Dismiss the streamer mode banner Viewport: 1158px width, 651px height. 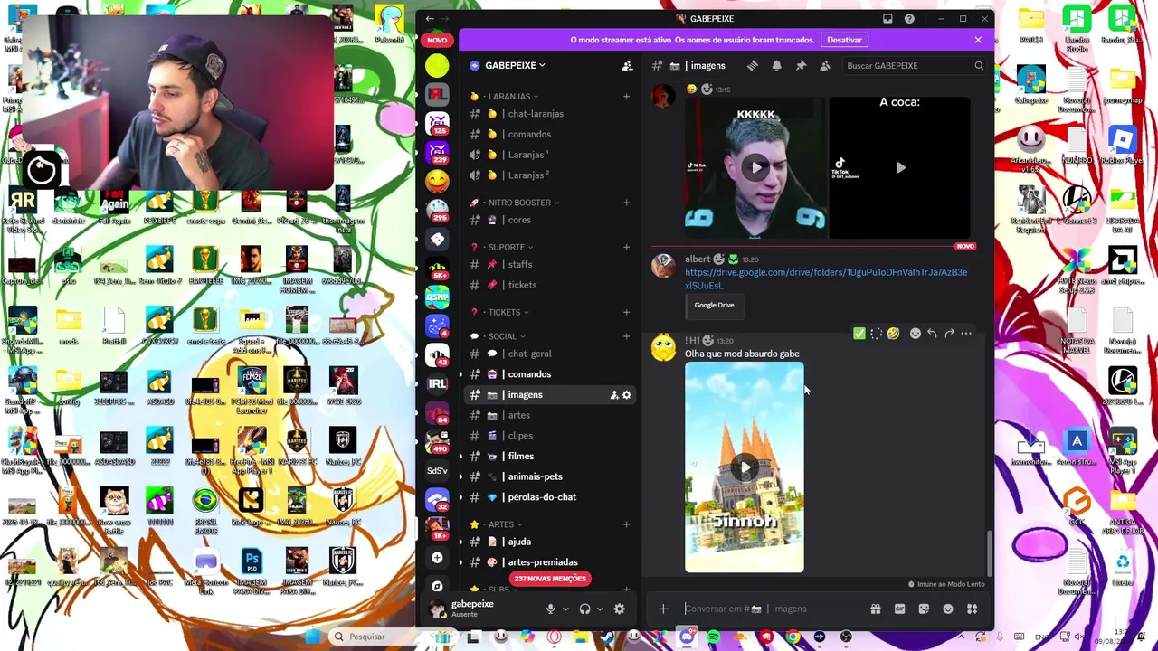[x=978, y=40]
